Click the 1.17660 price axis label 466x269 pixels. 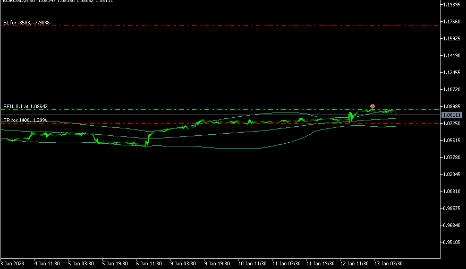tap(452, 22)
